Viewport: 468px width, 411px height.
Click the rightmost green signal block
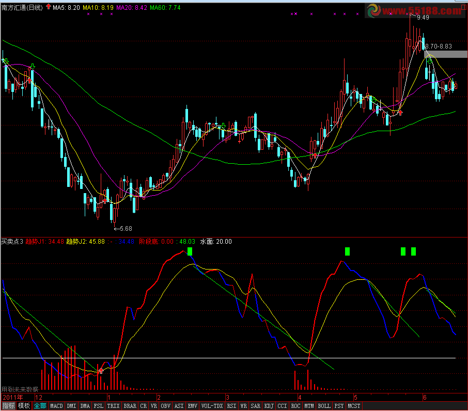pyautogui.click(x=413, y=251)
